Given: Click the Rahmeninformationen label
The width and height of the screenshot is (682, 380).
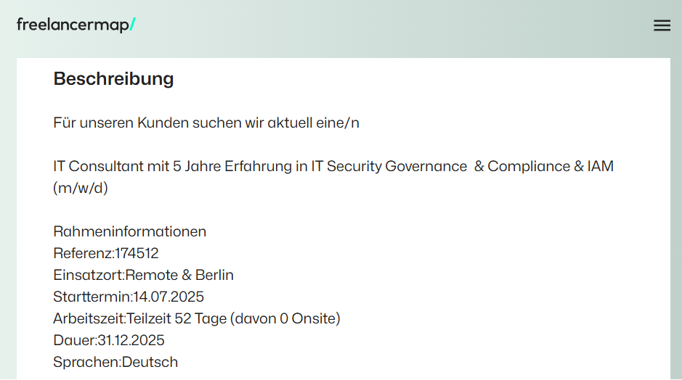Looking at the screenshot, I should [129, 231].
